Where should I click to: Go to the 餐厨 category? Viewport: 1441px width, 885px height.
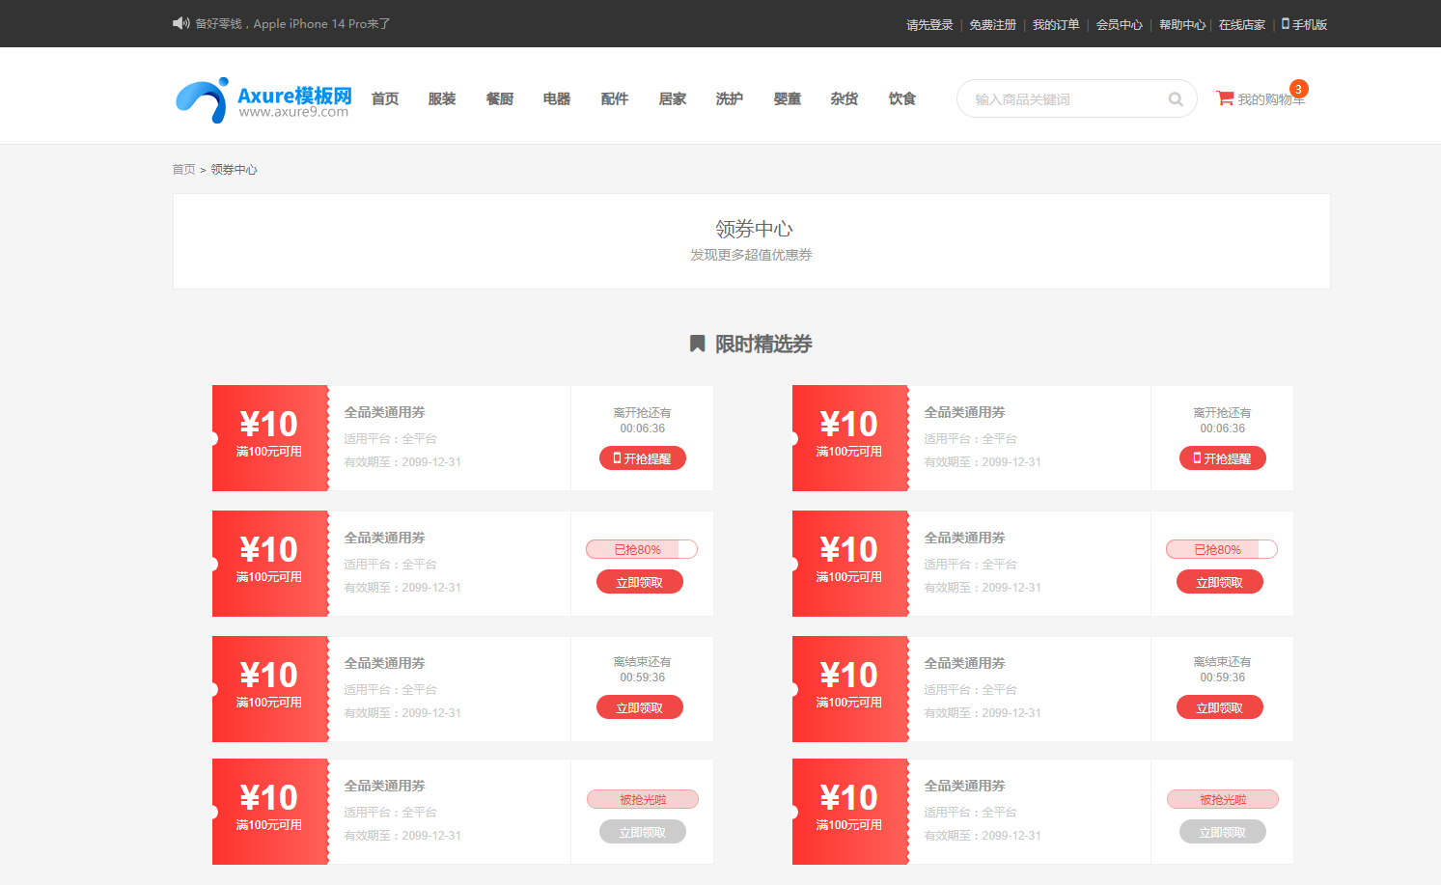pyautogui.click(x=500, y=98)
